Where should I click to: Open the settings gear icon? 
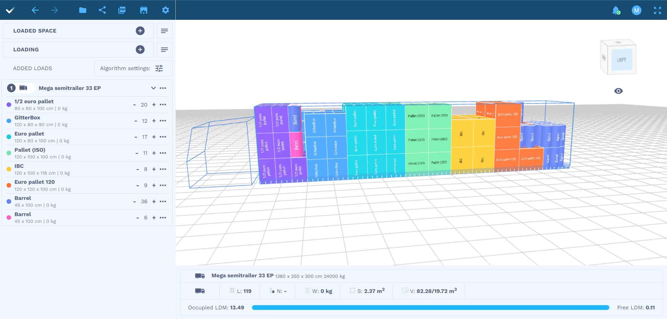[x=165, y=10]
